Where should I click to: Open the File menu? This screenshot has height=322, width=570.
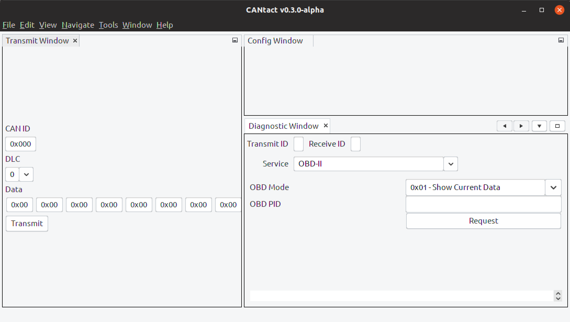(x=9, y=25)
